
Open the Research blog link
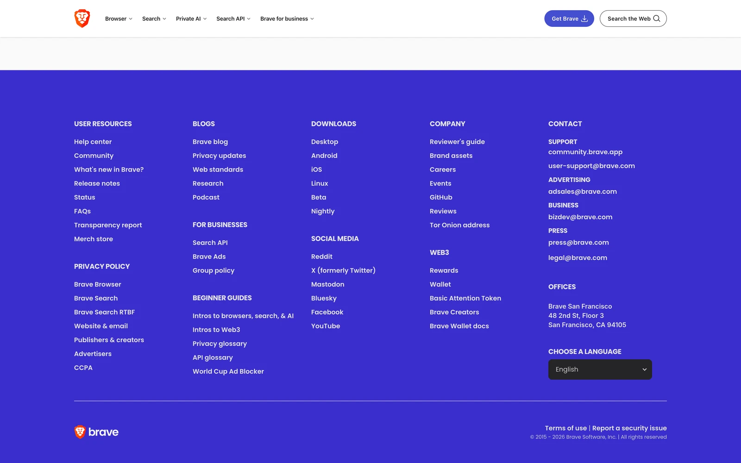(x=208, y=183)
